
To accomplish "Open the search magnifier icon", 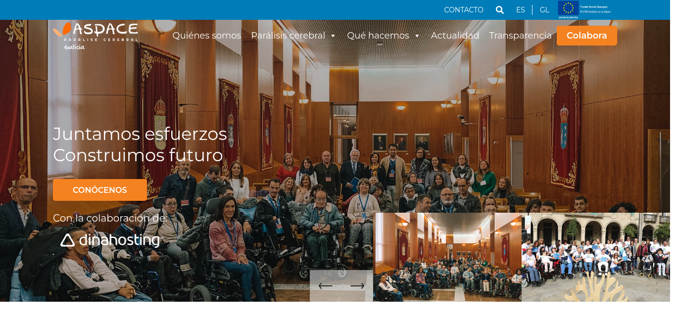I will click(500, 10).
